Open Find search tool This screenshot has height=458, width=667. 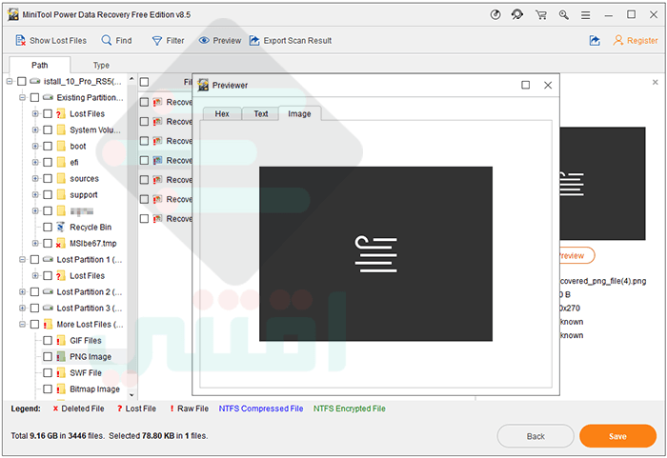coord(116,40)
